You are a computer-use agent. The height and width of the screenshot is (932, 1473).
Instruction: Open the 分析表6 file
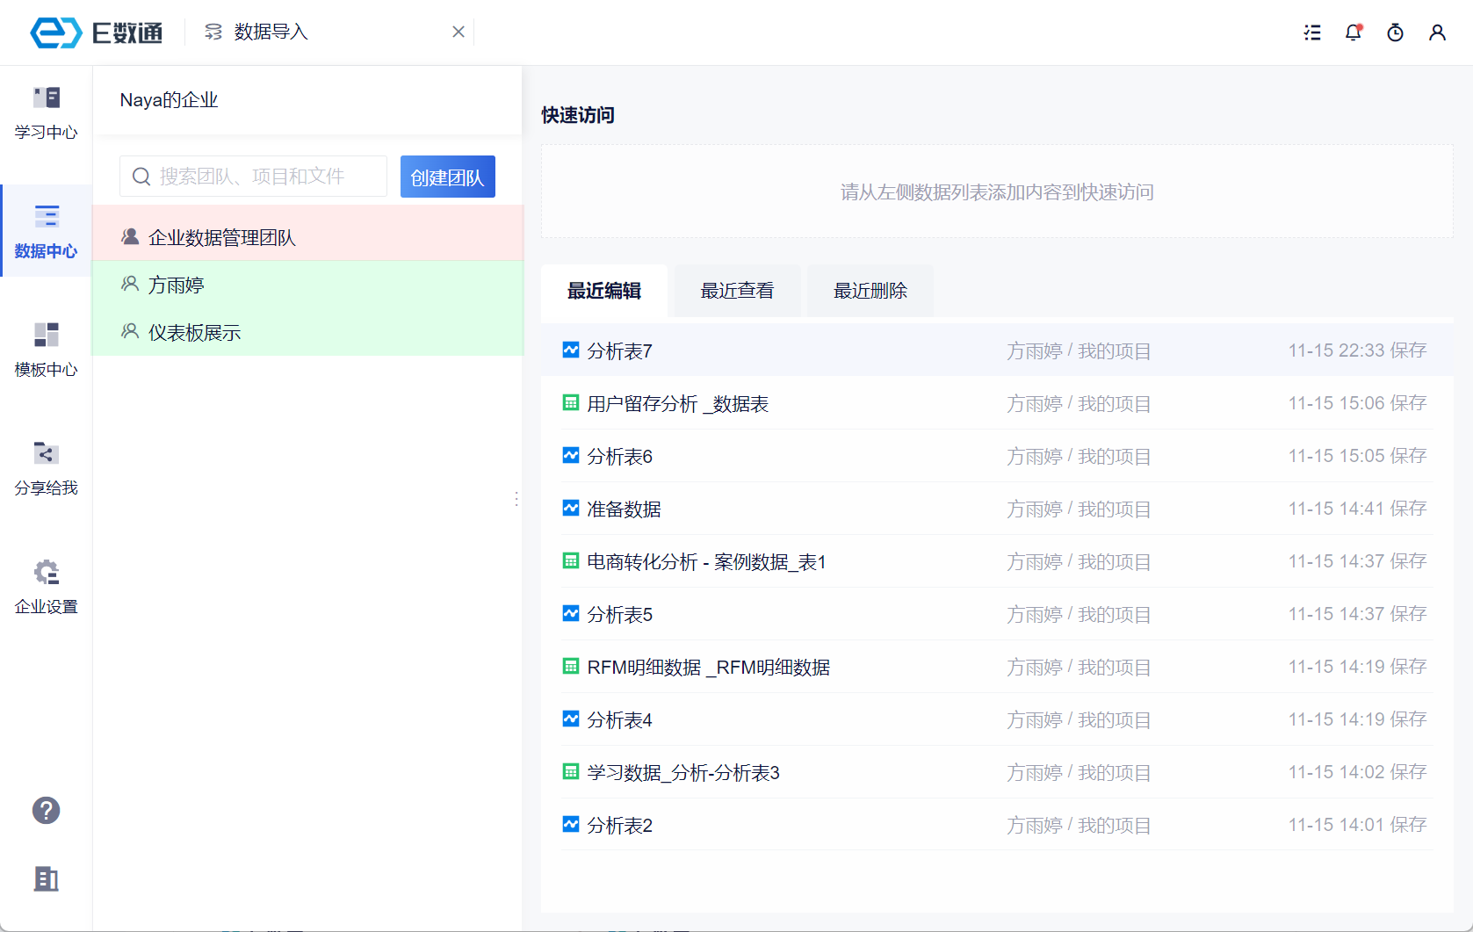(620, 457)
